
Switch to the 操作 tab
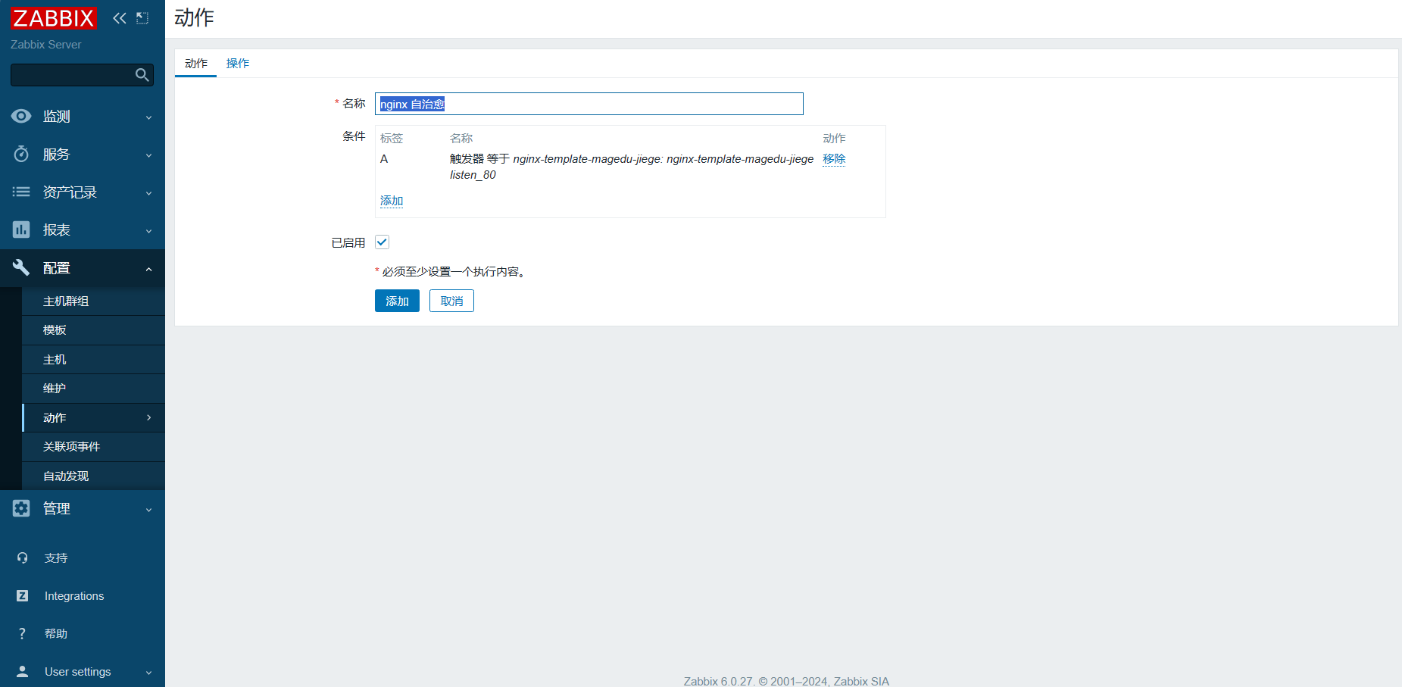click(238, 64)
